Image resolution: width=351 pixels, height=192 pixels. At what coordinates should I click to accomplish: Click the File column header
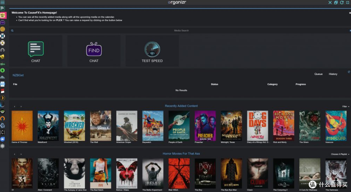tap(15, 84)
